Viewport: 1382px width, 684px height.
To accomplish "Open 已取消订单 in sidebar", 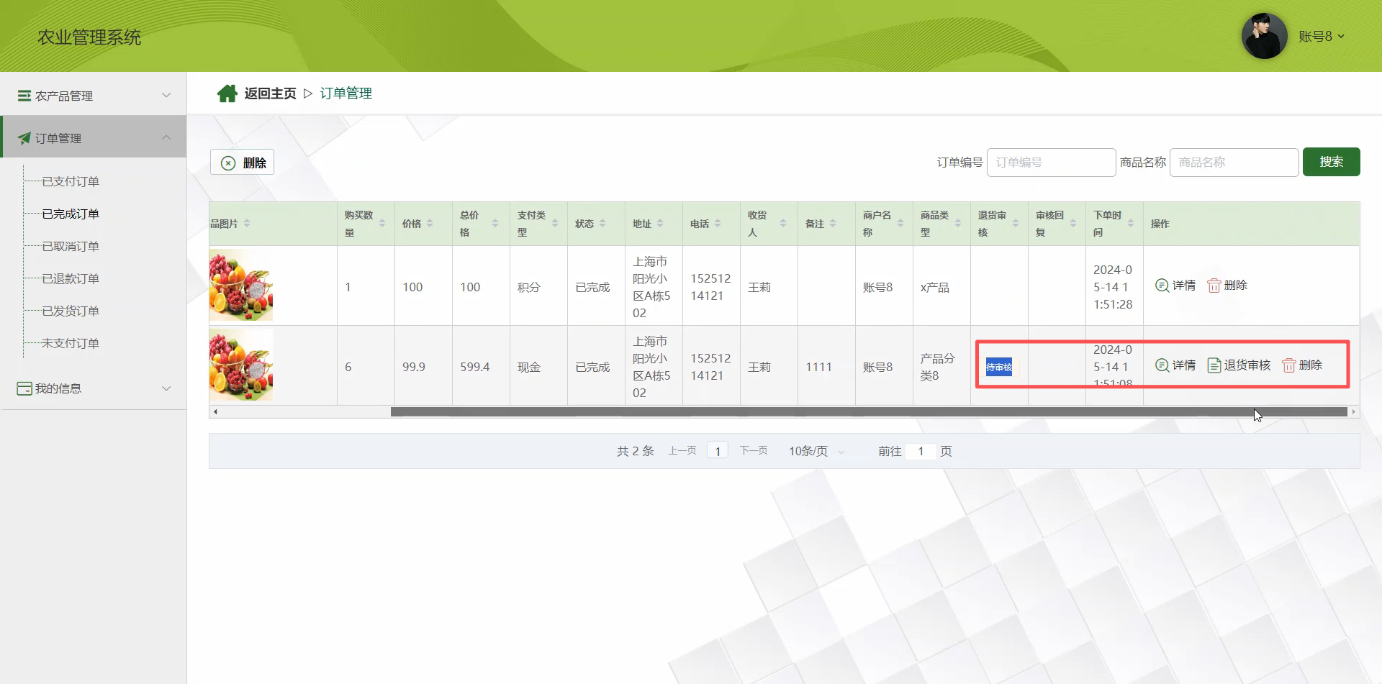I will pos(71,246).
